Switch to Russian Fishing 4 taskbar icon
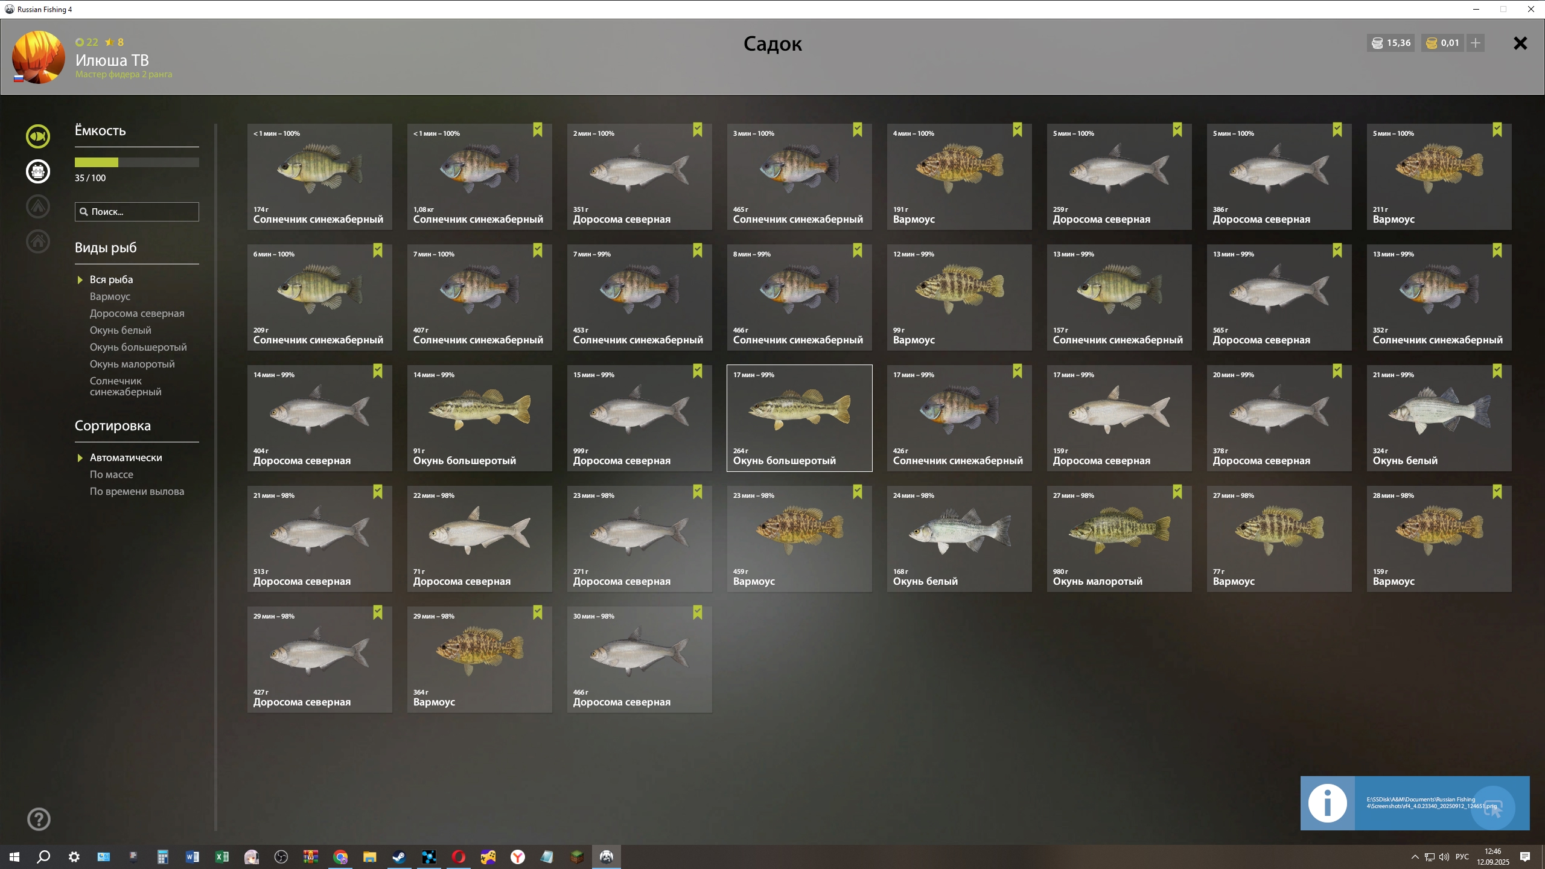The image size is (1545, 869). pyautogui.click(x=607, y=857)
